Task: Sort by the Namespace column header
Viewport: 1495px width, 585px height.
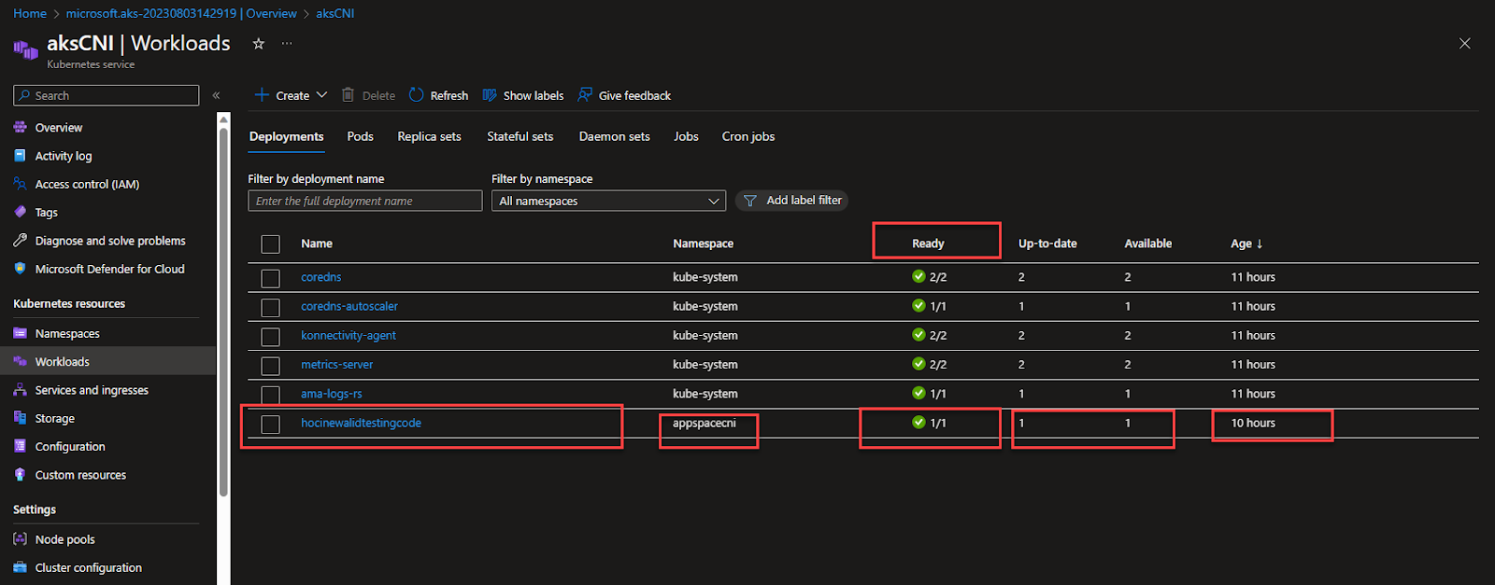Action: click(x=703, y=244)
